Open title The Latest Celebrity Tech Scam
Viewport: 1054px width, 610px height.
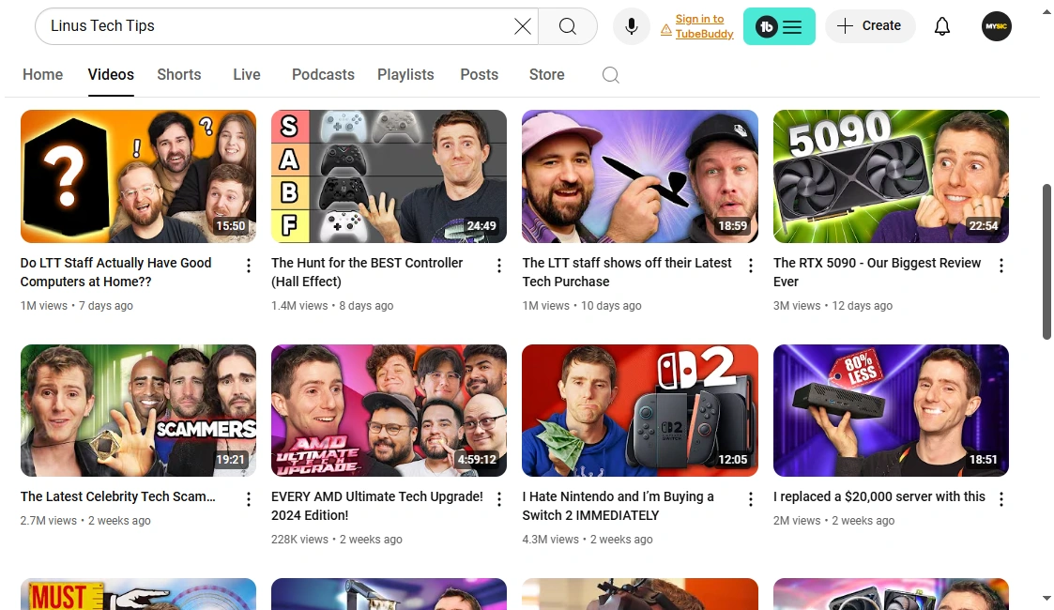(117, 496)
